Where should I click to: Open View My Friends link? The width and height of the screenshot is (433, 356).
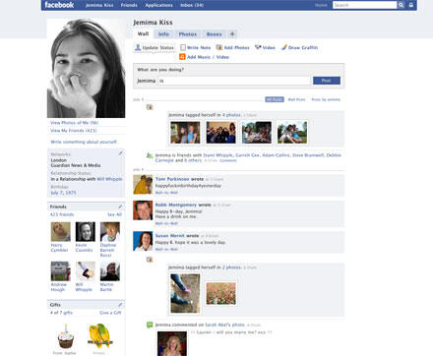click(74, 131)
